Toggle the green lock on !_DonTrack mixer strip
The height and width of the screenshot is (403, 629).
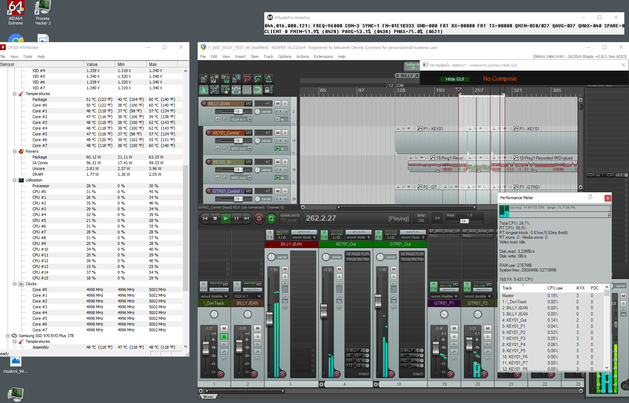(224, 336)
